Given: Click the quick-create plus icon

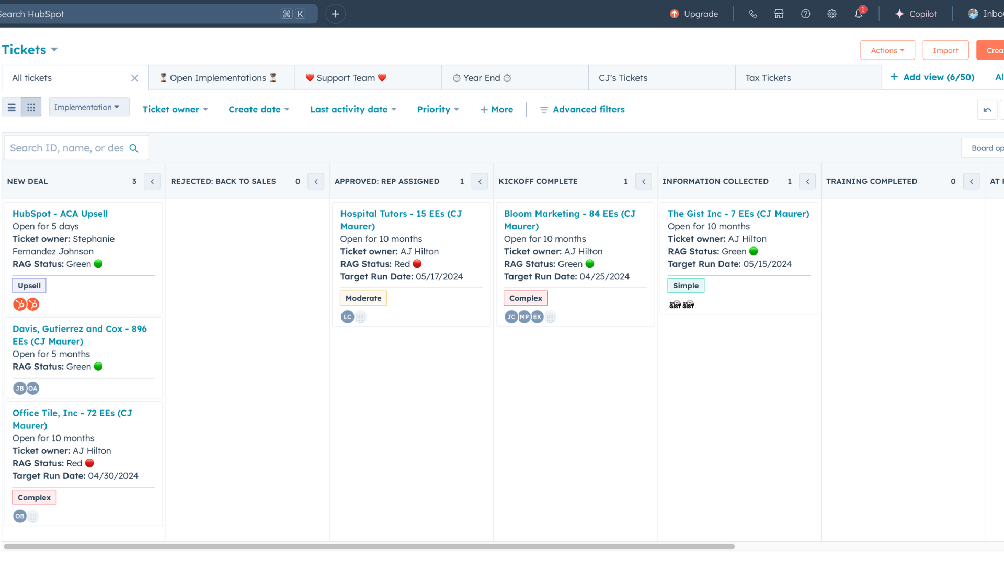Looking at the screenshot, I should coord(336,14).
